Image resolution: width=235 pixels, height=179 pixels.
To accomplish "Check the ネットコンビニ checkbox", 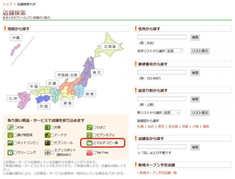I will click(x=15, y=143).
